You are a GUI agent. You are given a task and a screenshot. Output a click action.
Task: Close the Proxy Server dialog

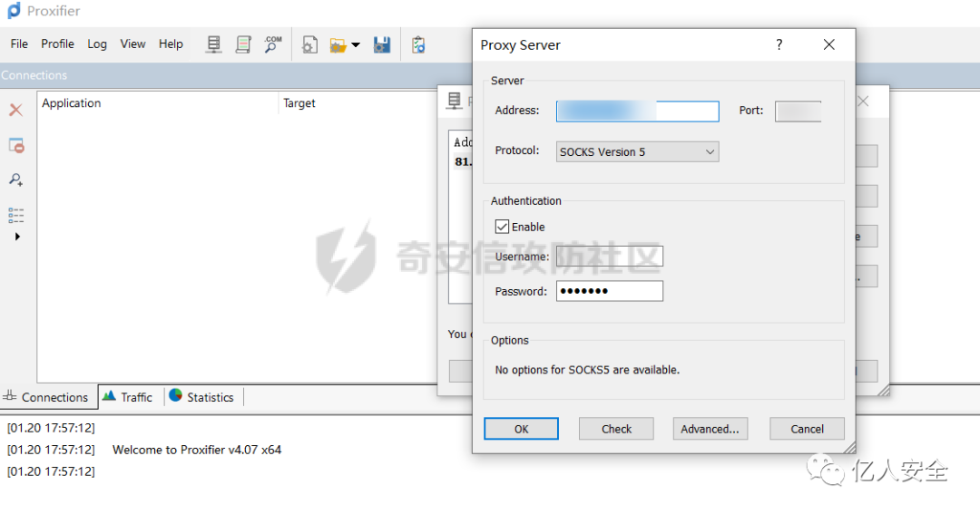[x=828, y=44]
